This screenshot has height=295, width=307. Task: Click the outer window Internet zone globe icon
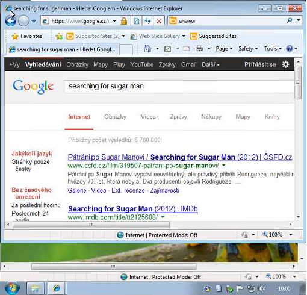click(x=124, y=277)
